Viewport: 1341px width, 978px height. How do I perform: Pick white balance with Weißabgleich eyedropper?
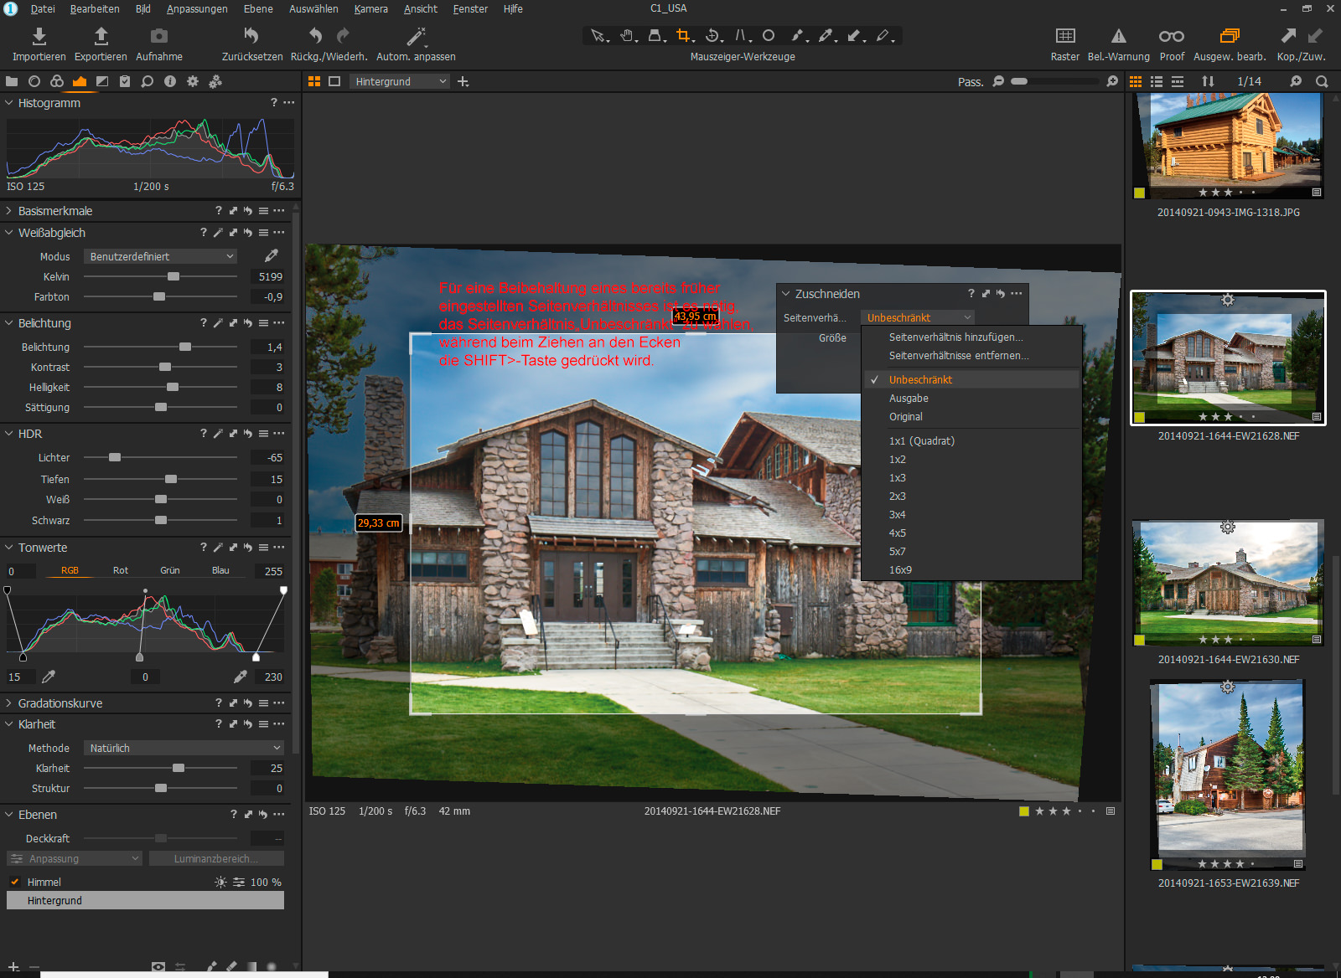272,255
